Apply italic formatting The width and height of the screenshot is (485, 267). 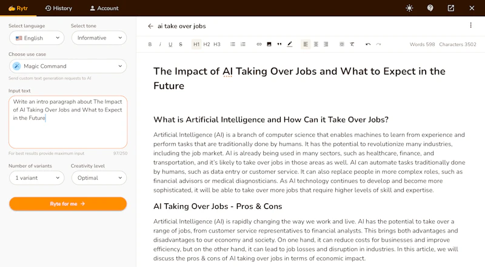160,44
